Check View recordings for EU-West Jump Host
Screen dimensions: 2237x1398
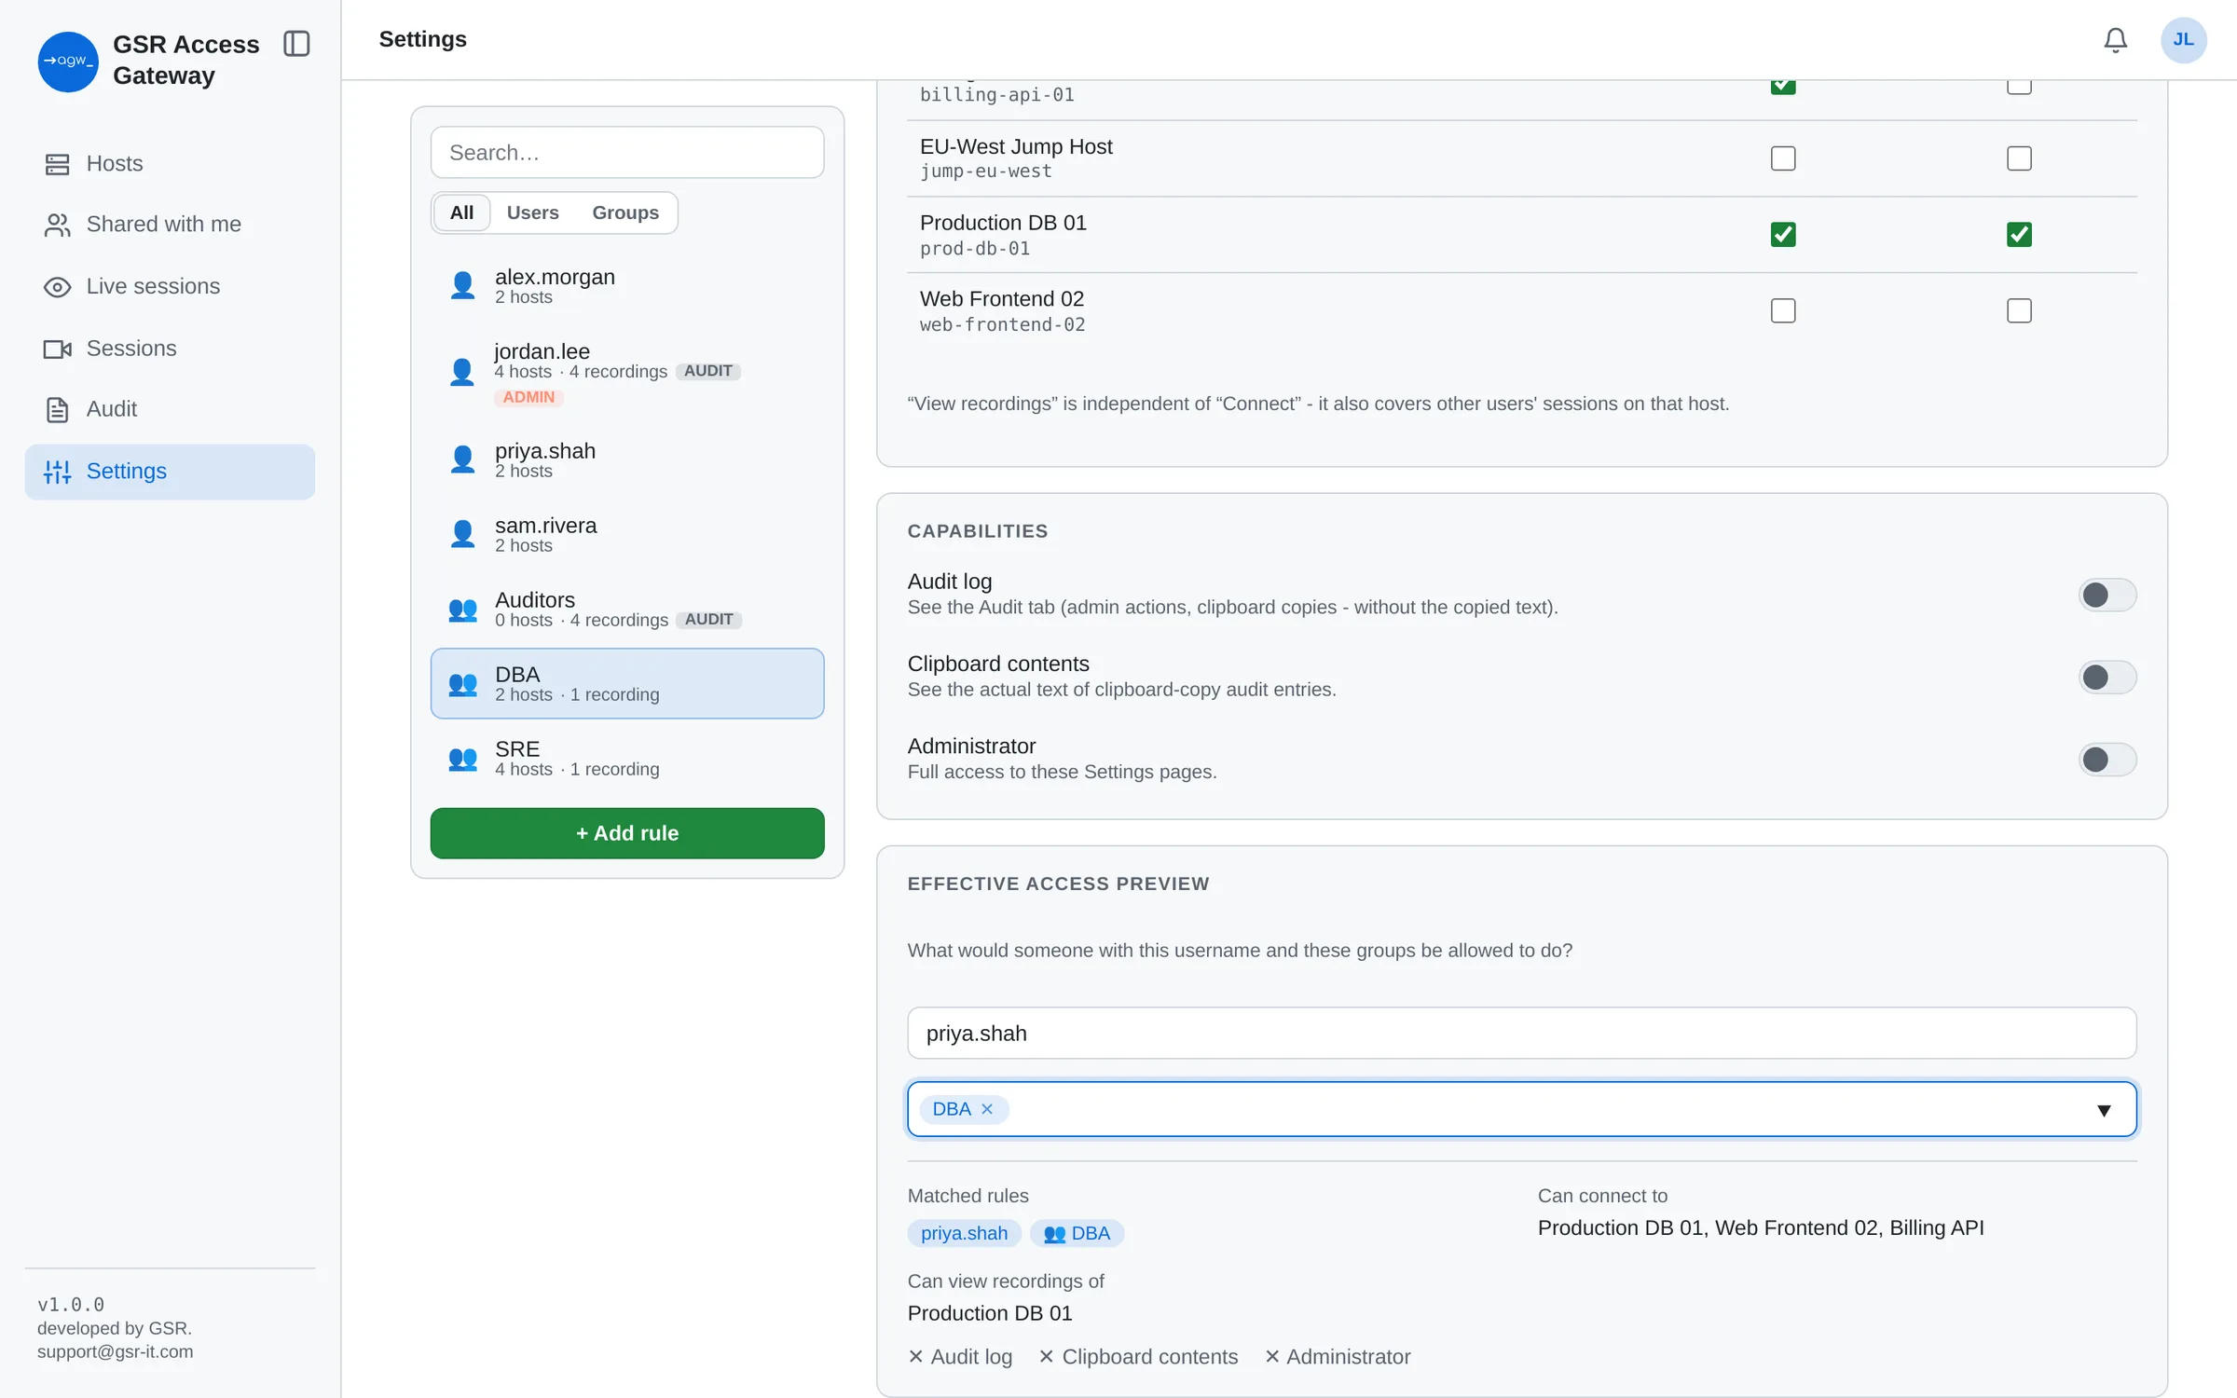(x=2019, y=158)
